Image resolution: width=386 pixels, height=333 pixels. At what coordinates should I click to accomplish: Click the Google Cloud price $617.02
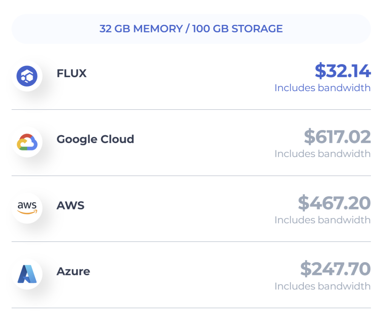pyautogui.click(x=337, y=137)
